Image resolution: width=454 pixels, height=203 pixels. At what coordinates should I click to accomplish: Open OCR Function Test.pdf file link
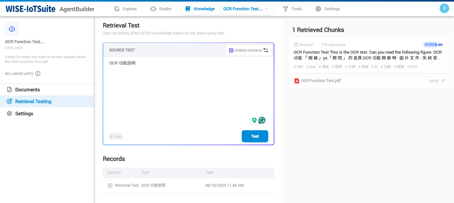point(321,81)
